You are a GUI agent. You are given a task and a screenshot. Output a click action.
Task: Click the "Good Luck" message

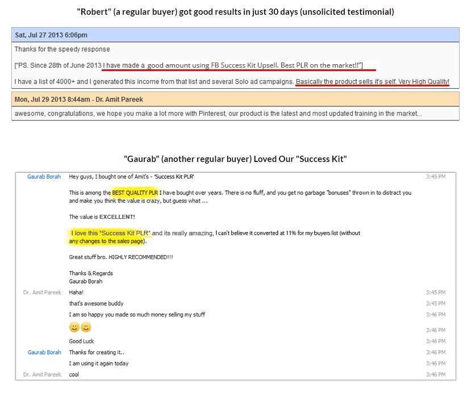81,342
